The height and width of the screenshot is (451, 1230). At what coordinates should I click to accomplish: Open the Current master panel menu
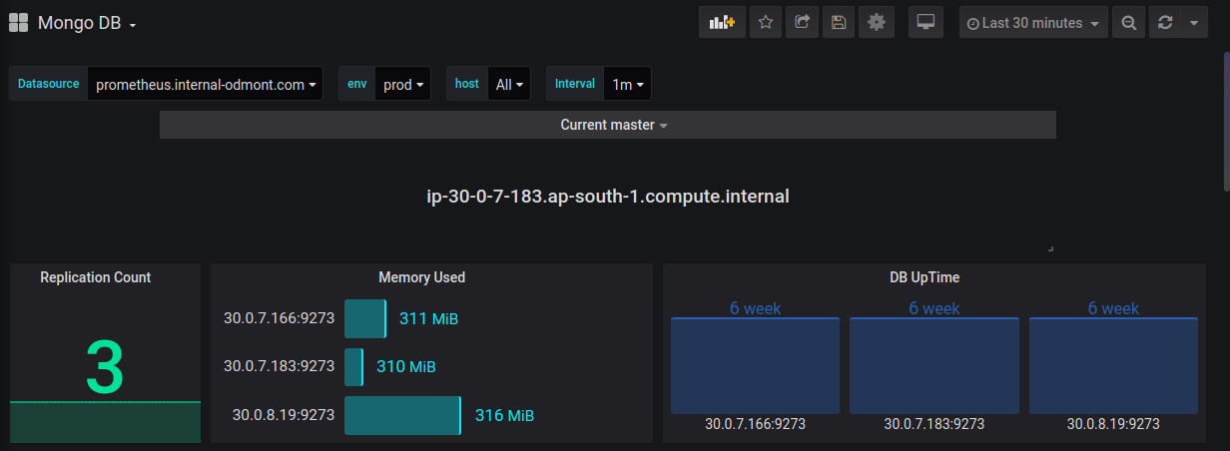614,125
